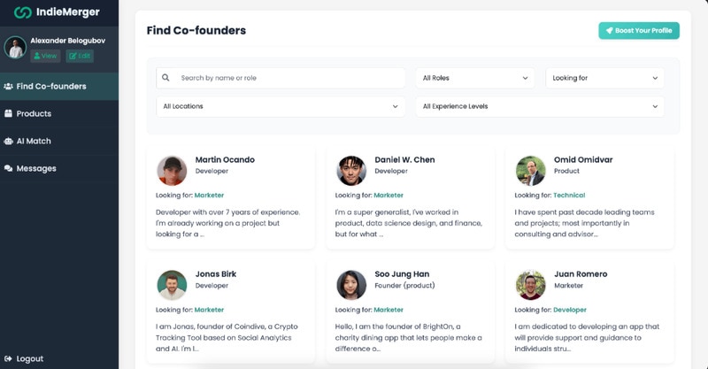
Task: Click the IndieMerger logo icon
Action: pyautogui.click(x=22, y=12)
